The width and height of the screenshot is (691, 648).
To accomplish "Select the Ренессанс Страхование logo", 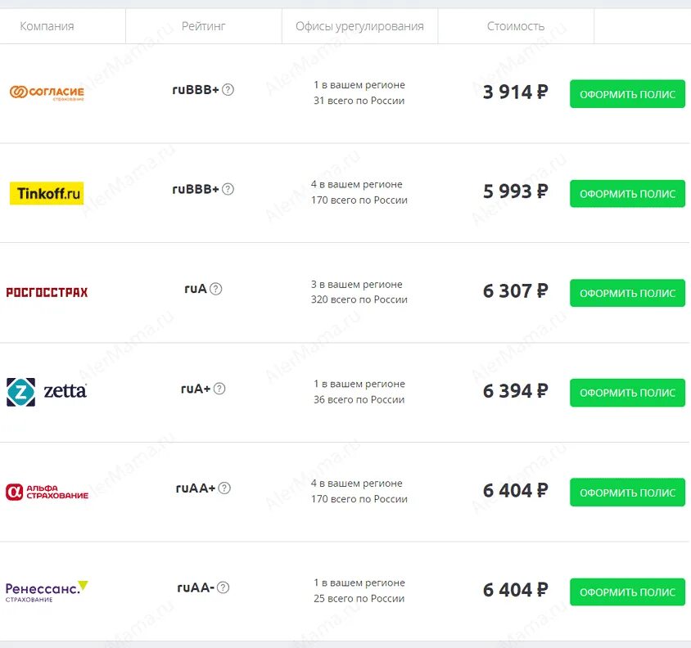I will pos(47,592).
